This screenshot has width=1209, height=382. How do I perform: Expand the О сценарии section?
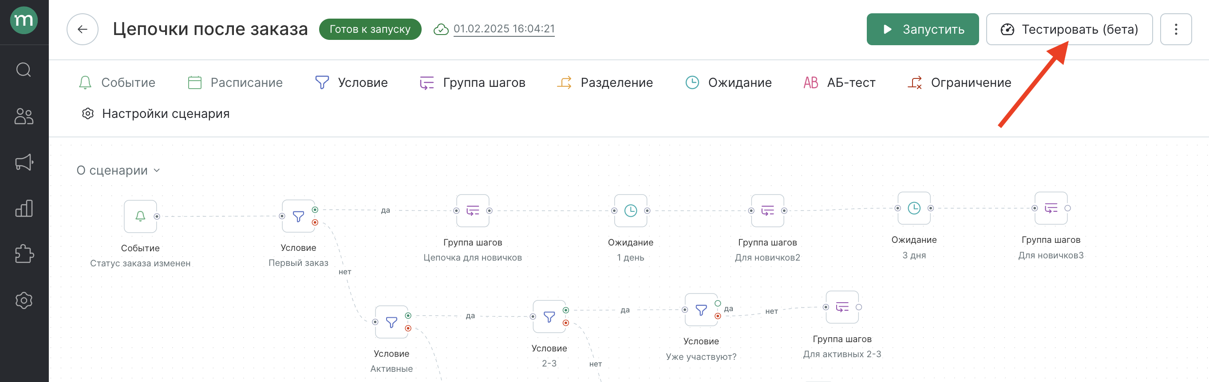point(118,171)
